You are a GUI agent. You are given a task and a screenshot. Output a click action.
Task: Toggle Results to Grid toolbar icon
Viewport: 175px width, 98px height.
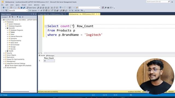[64, 11]
